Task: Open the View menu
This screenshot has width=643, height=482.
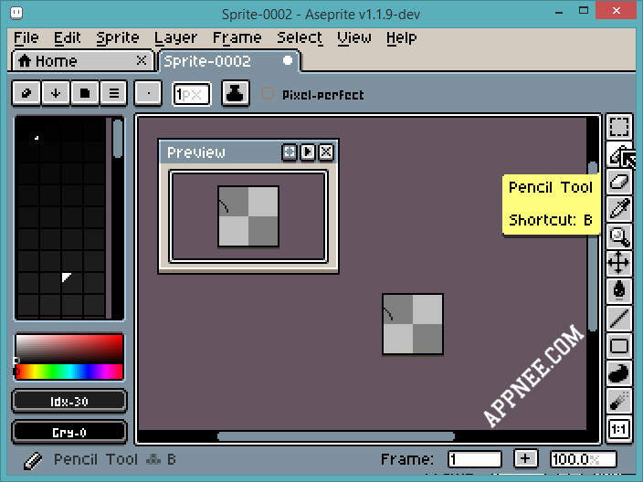Action: point(354,37)
